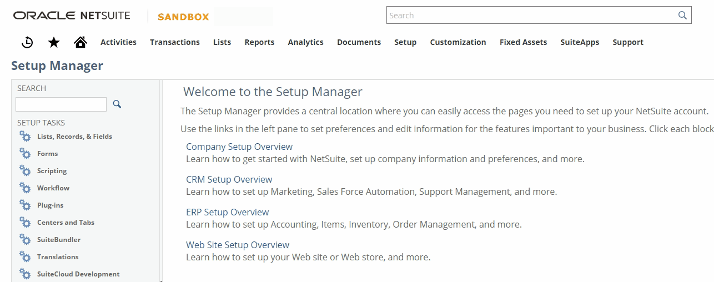
Task: Open the Analytics menu
Action: [305, 42]
